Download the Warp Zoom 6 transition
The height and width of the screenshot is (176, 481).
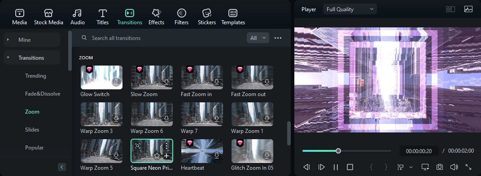tap(166, 119)
